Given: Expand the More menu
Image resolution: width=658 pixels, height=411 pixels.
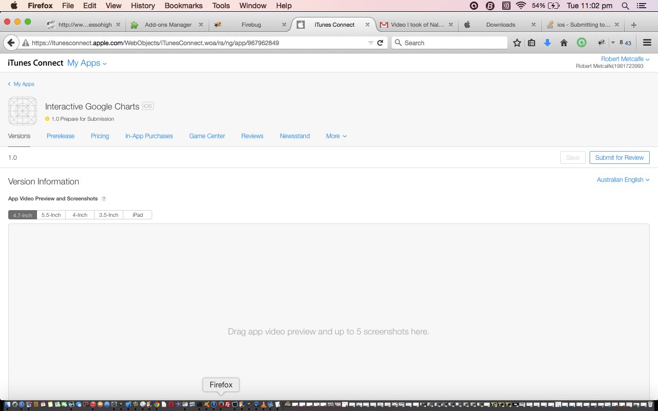Looking at the screenshot, I should 336,136.
